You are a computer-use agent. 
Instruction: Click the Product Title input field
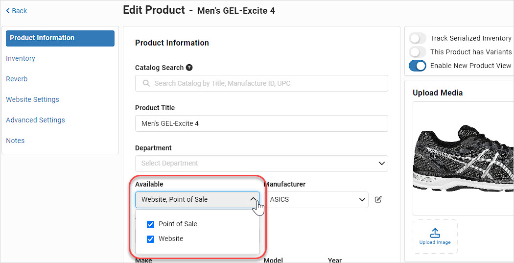click(x=261, y=123)
